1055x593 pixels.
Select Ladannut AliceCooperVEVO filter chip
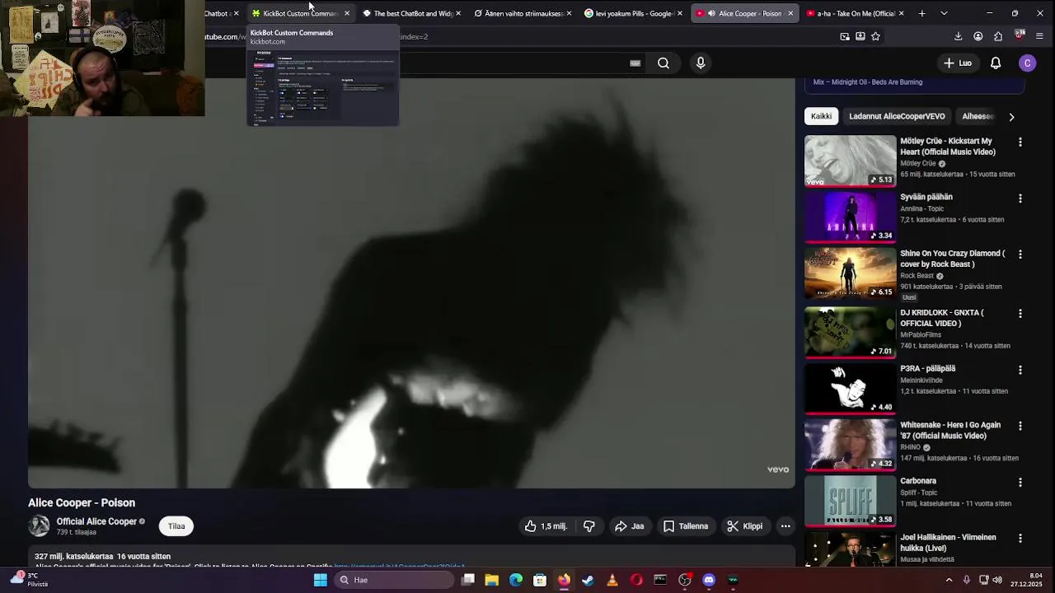pos(897,116)
